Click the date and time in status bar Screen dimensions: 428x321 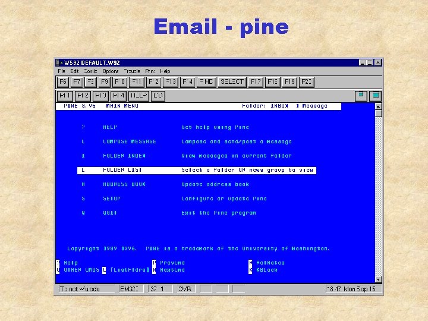click(x=354, y=289)
